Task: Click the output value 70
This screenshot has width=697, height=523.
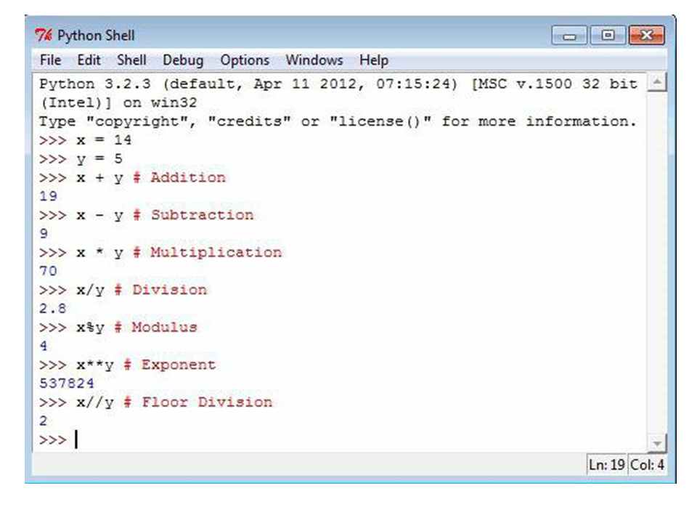Action: [x=48, y=271]
